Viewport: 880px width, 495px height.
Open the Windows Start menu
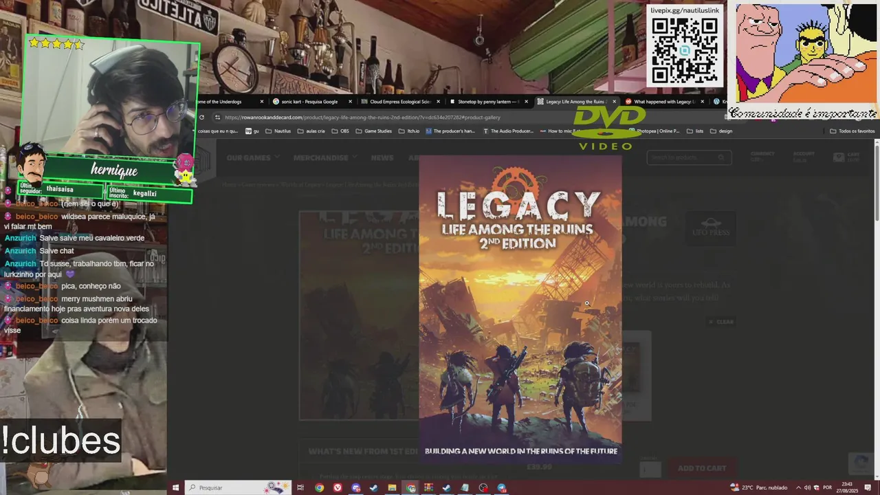click(175, 487)
